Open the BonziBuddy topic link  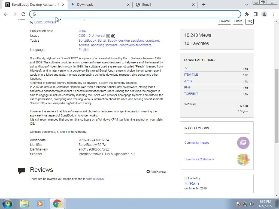coord(87,41)
